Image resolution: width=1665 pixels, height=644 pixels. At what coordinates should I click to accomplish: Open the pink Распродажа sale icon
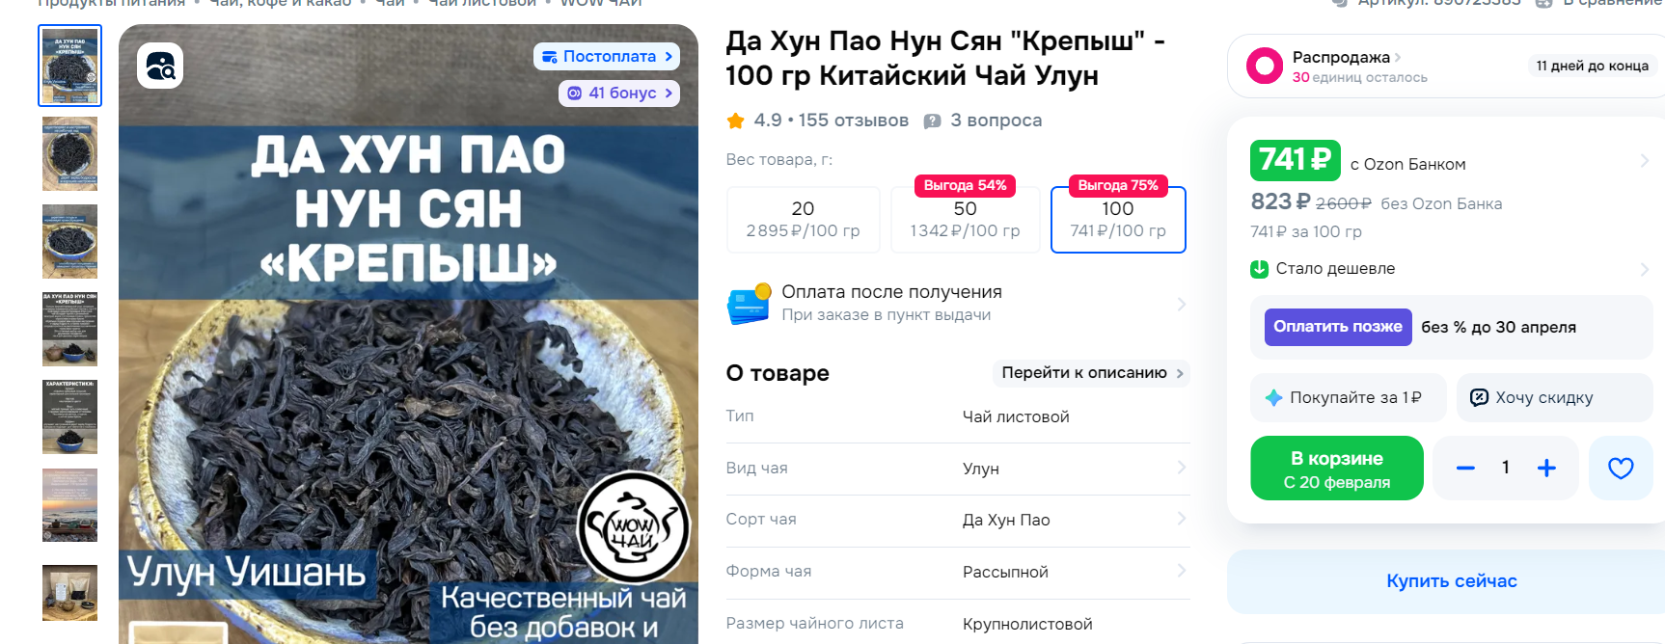tap(1264, 66)
